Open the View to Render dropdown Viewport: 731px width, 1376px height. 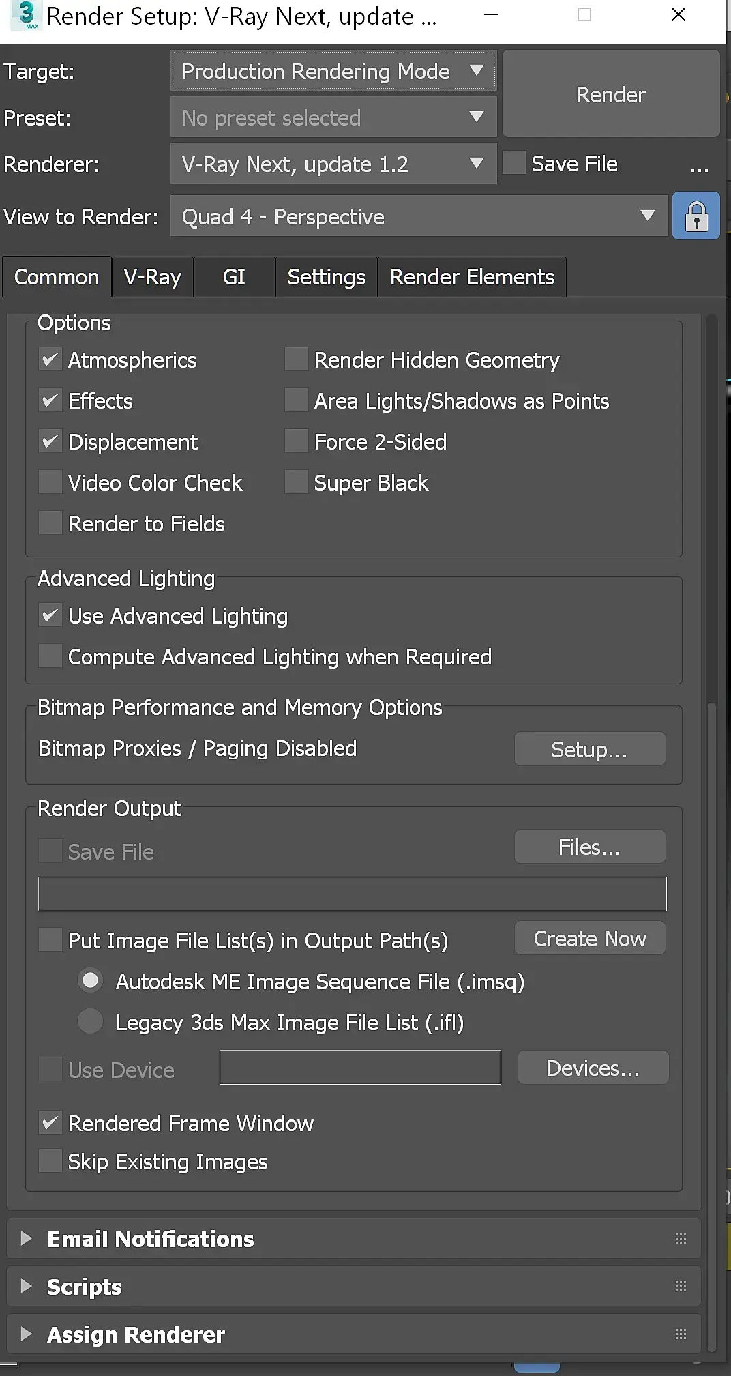[418, 216]
